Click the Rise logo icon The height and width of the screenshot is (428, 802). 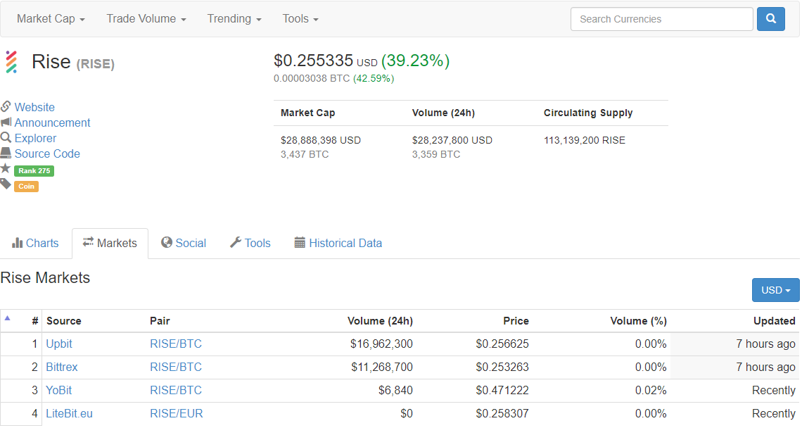[x=11, y=62]
